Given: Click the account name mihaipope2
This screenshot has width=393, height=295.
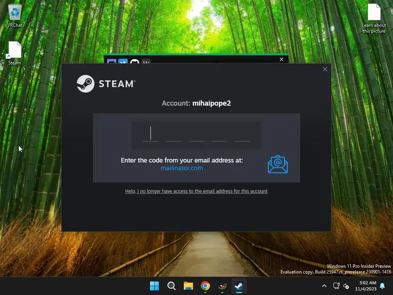Looking at the screenshot, I should point(211,103).
